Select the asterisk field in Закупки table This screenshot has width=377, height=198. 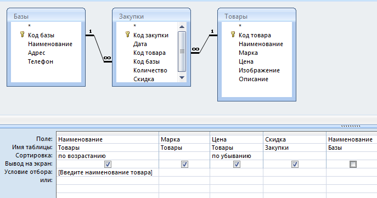click(134, 26)
